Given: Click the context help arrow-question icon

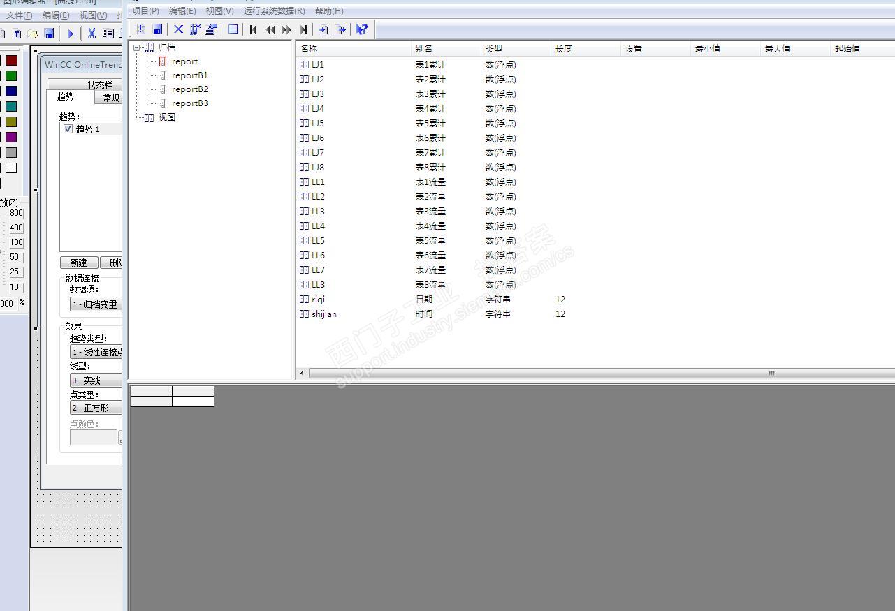Looking at the screenshot, I should 361,29.
